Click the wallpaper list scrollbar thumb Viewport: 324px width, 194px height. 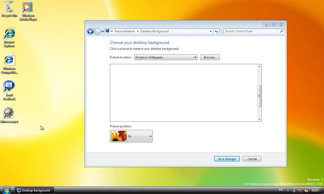point(259,96)
